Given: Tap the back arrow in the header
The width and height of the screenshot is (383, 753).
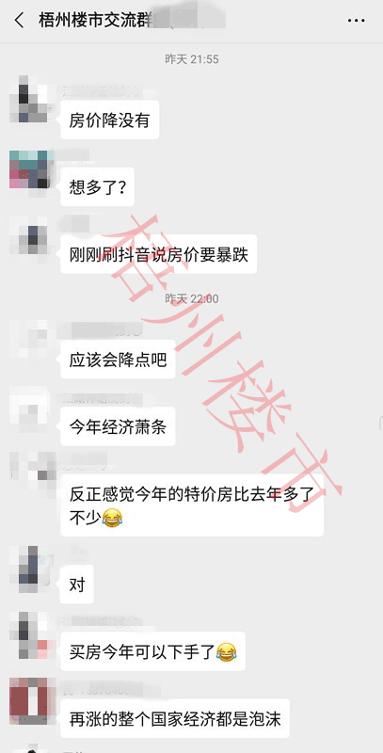Looking at the screenshot, I should tap(19, 21).
